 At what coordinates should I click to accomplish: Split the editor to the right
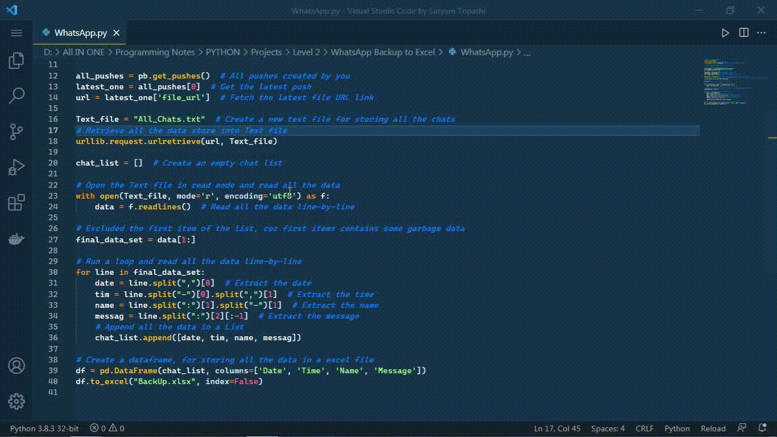[x=743, y=33]
